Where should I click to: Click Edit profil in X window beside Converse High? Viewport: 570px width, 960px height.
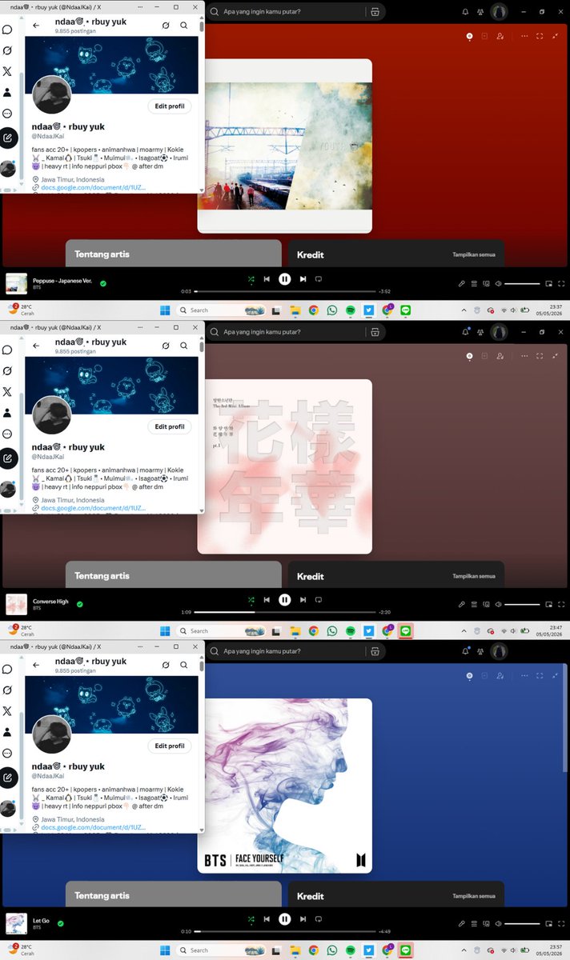click(170, 427)
